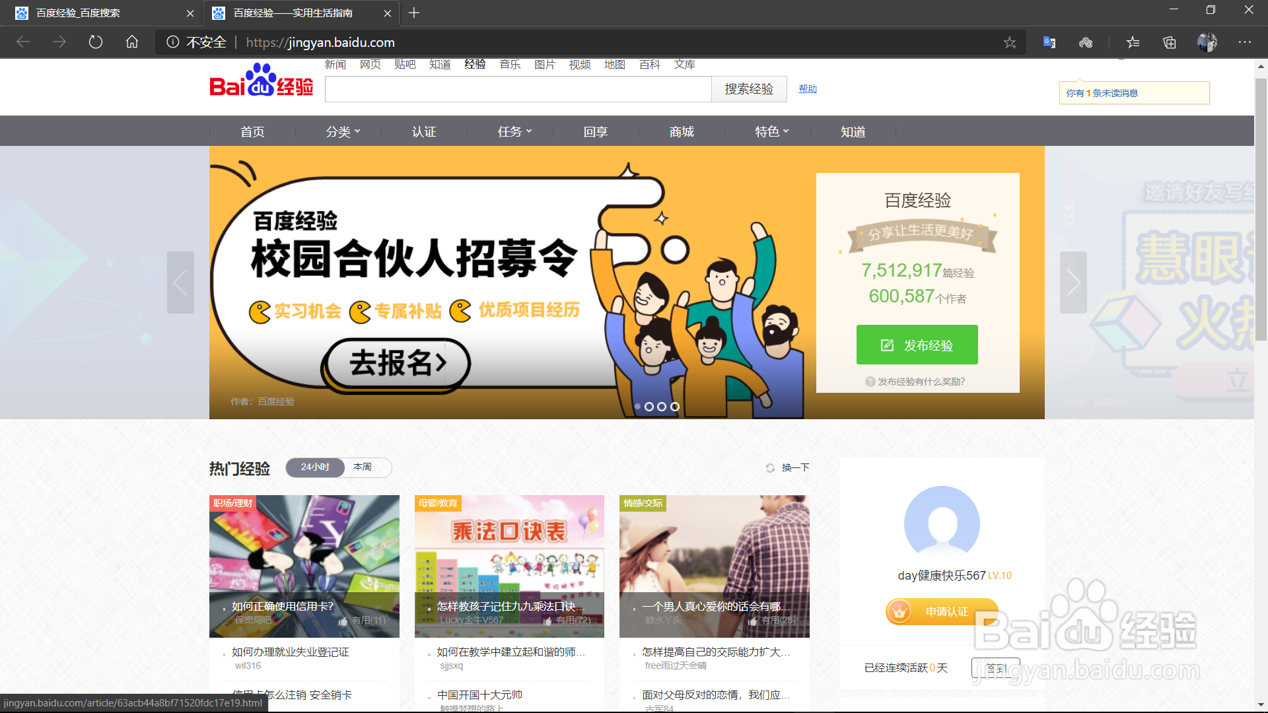This screenshot has height=713, width=1268.
Task: Open the 商城 navigation tab
Action: (x=682, y=131)
